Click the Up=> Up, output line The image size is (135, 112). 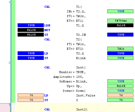click(74, 86)
